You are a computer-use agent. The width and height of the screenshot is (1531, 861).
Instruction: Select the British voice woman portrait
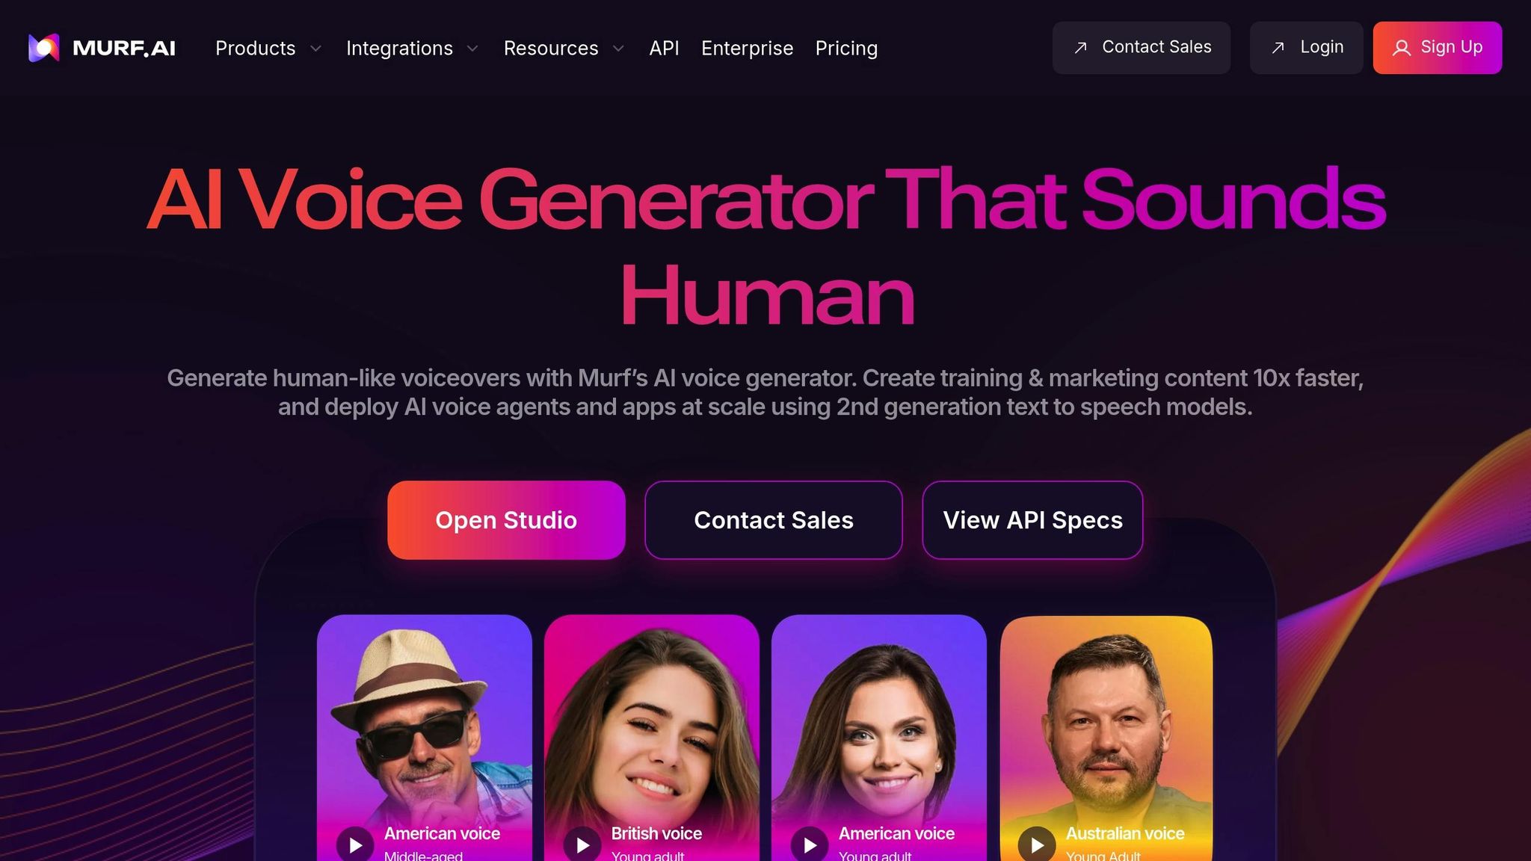[x=652, y=738]
